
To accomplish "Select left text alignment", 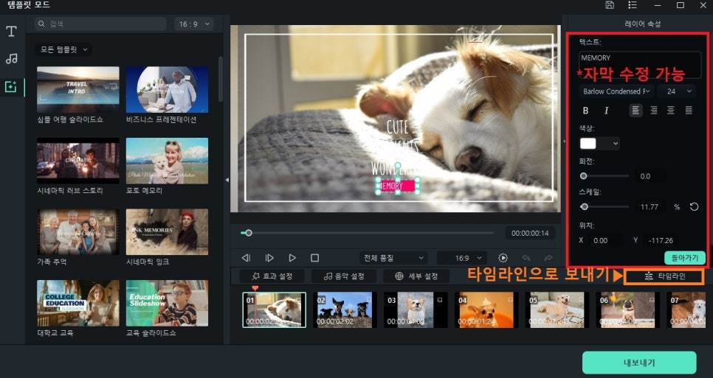I will [x=635, y=111].
